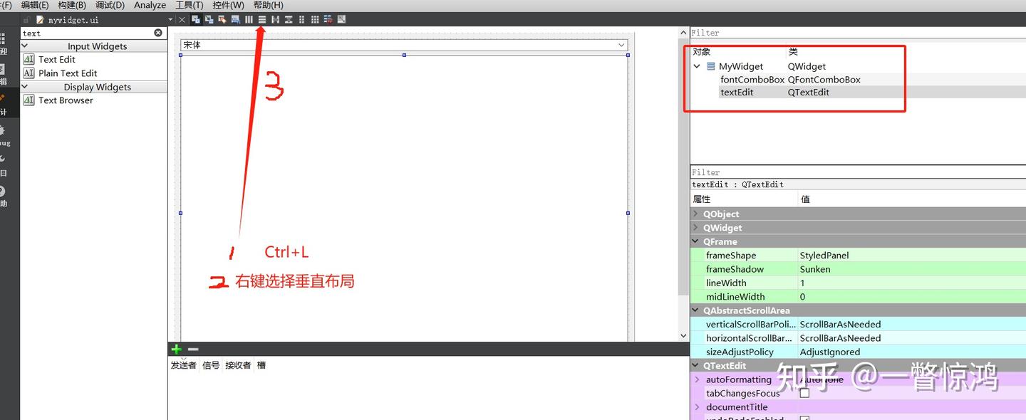Screen dimensions: 1026x420
Task: Click the 发送者 column header
Action: pyautogui.click(x=183, y=365)
